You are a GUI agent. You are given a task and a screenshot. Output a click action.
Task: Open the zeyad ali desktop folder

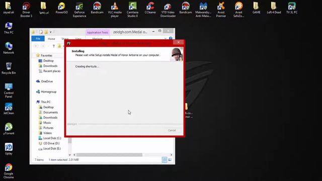pyautogui.click(x=9, y=8)
